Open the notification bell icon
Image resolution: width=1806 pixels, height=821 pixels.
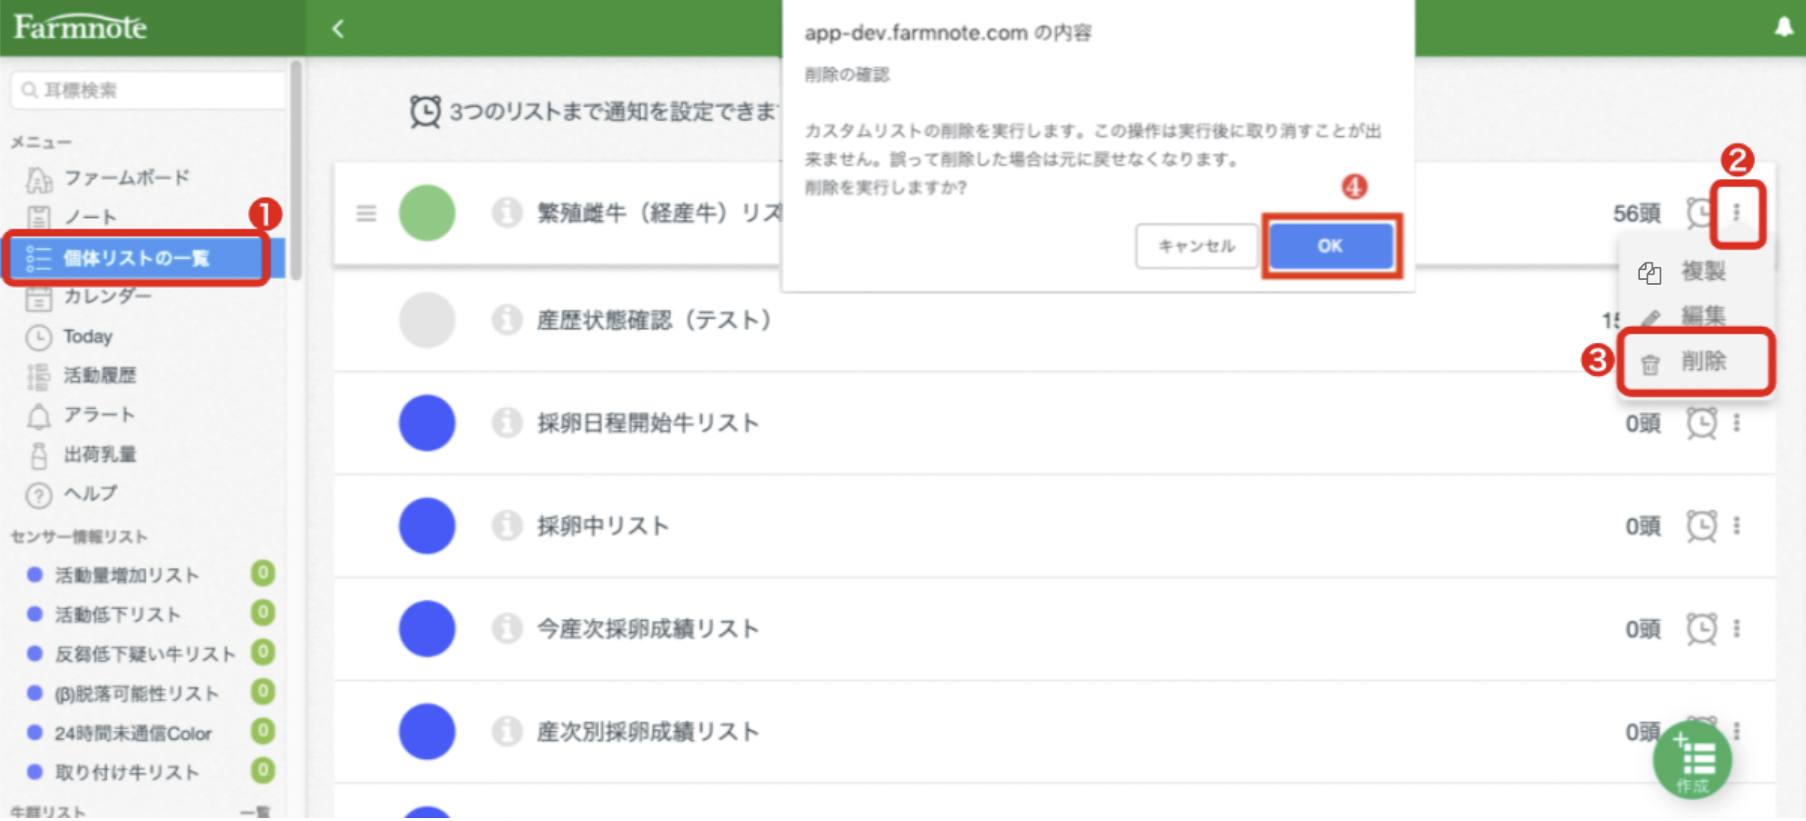click(1783, 28)
